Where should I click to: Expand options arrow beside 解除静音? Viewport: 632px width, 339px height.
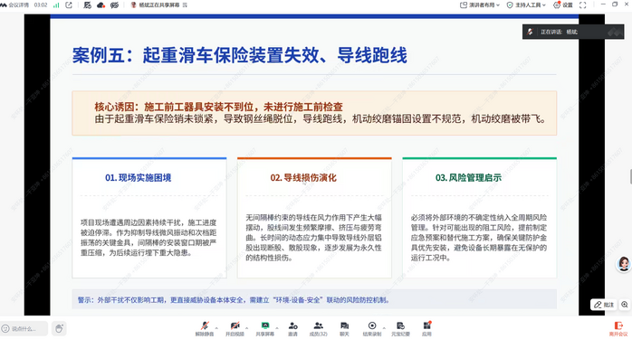(216, 328)
